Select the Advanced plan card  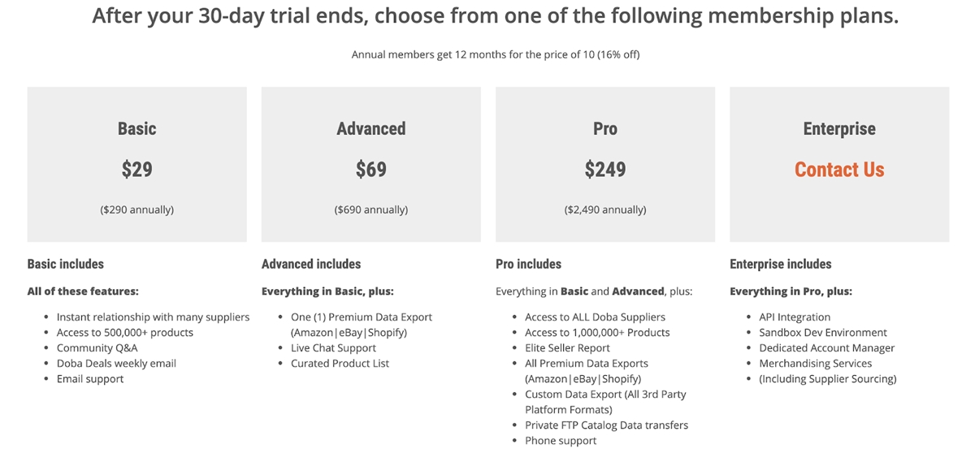371,164
